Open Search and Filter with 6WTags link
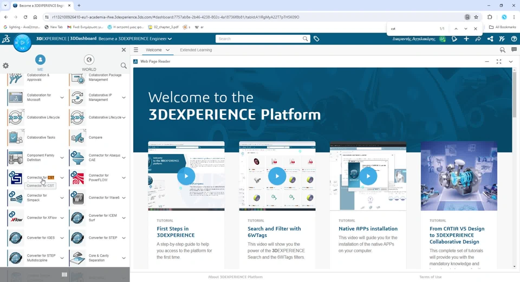Image resolution: width=520 pixels, height=282 pixels. click(x=274, y=232)
